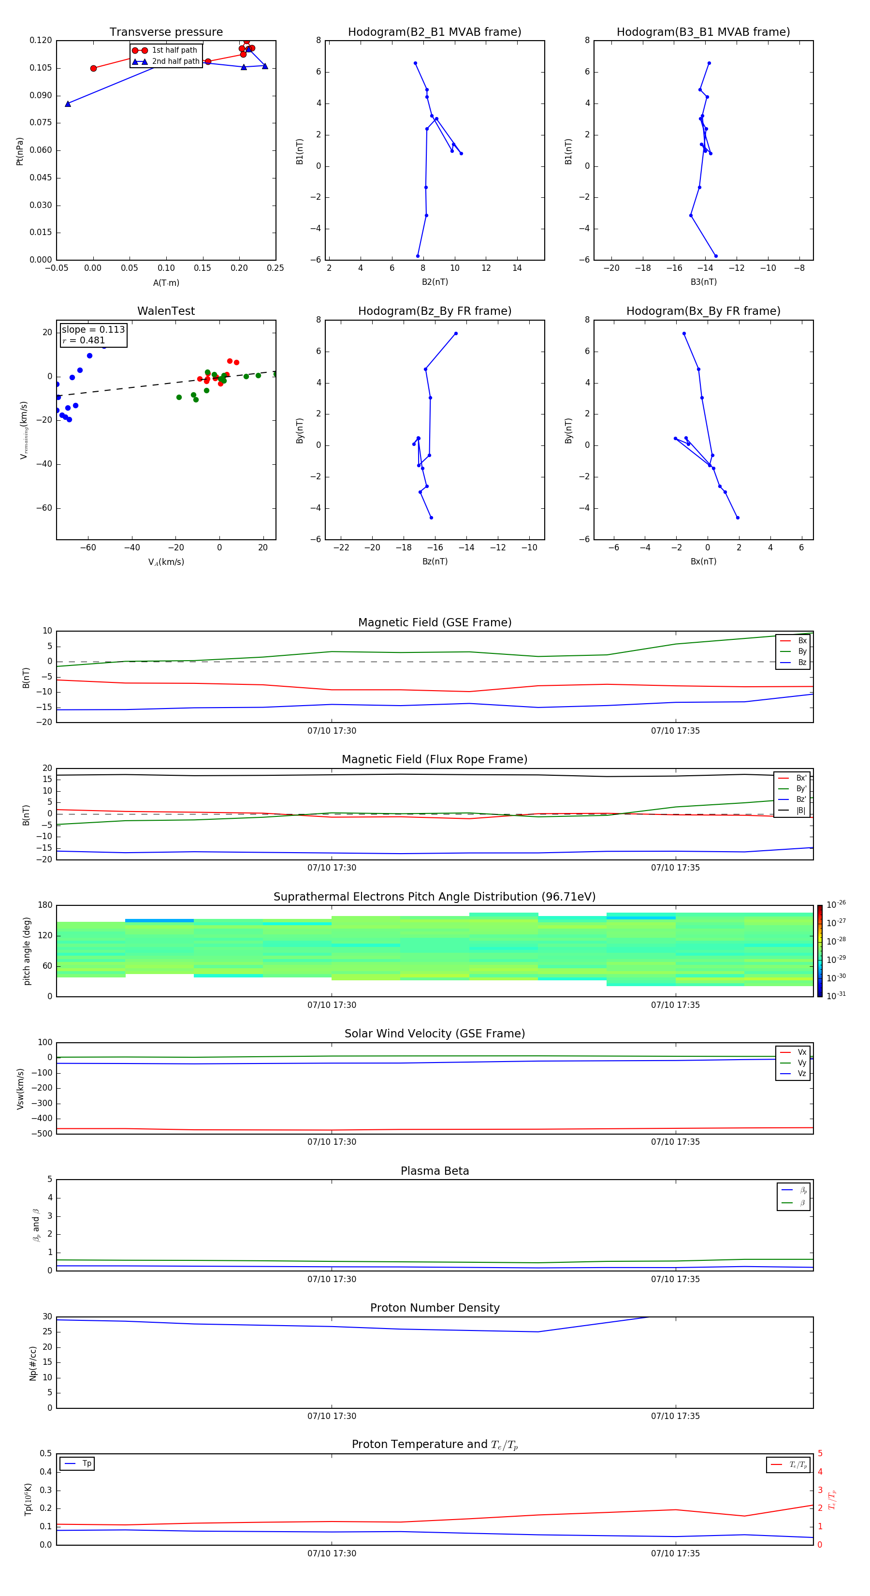
Task: Select the "Proton Temperature and Te/Tp" title
Action: click(435, 1445)
